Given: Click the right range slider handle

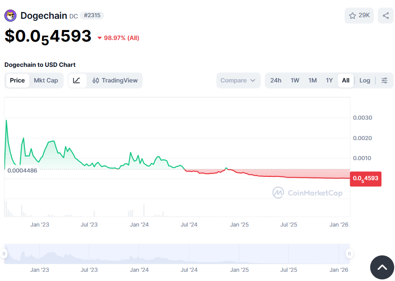Looking at the screenshot, I should coord(349,254).
